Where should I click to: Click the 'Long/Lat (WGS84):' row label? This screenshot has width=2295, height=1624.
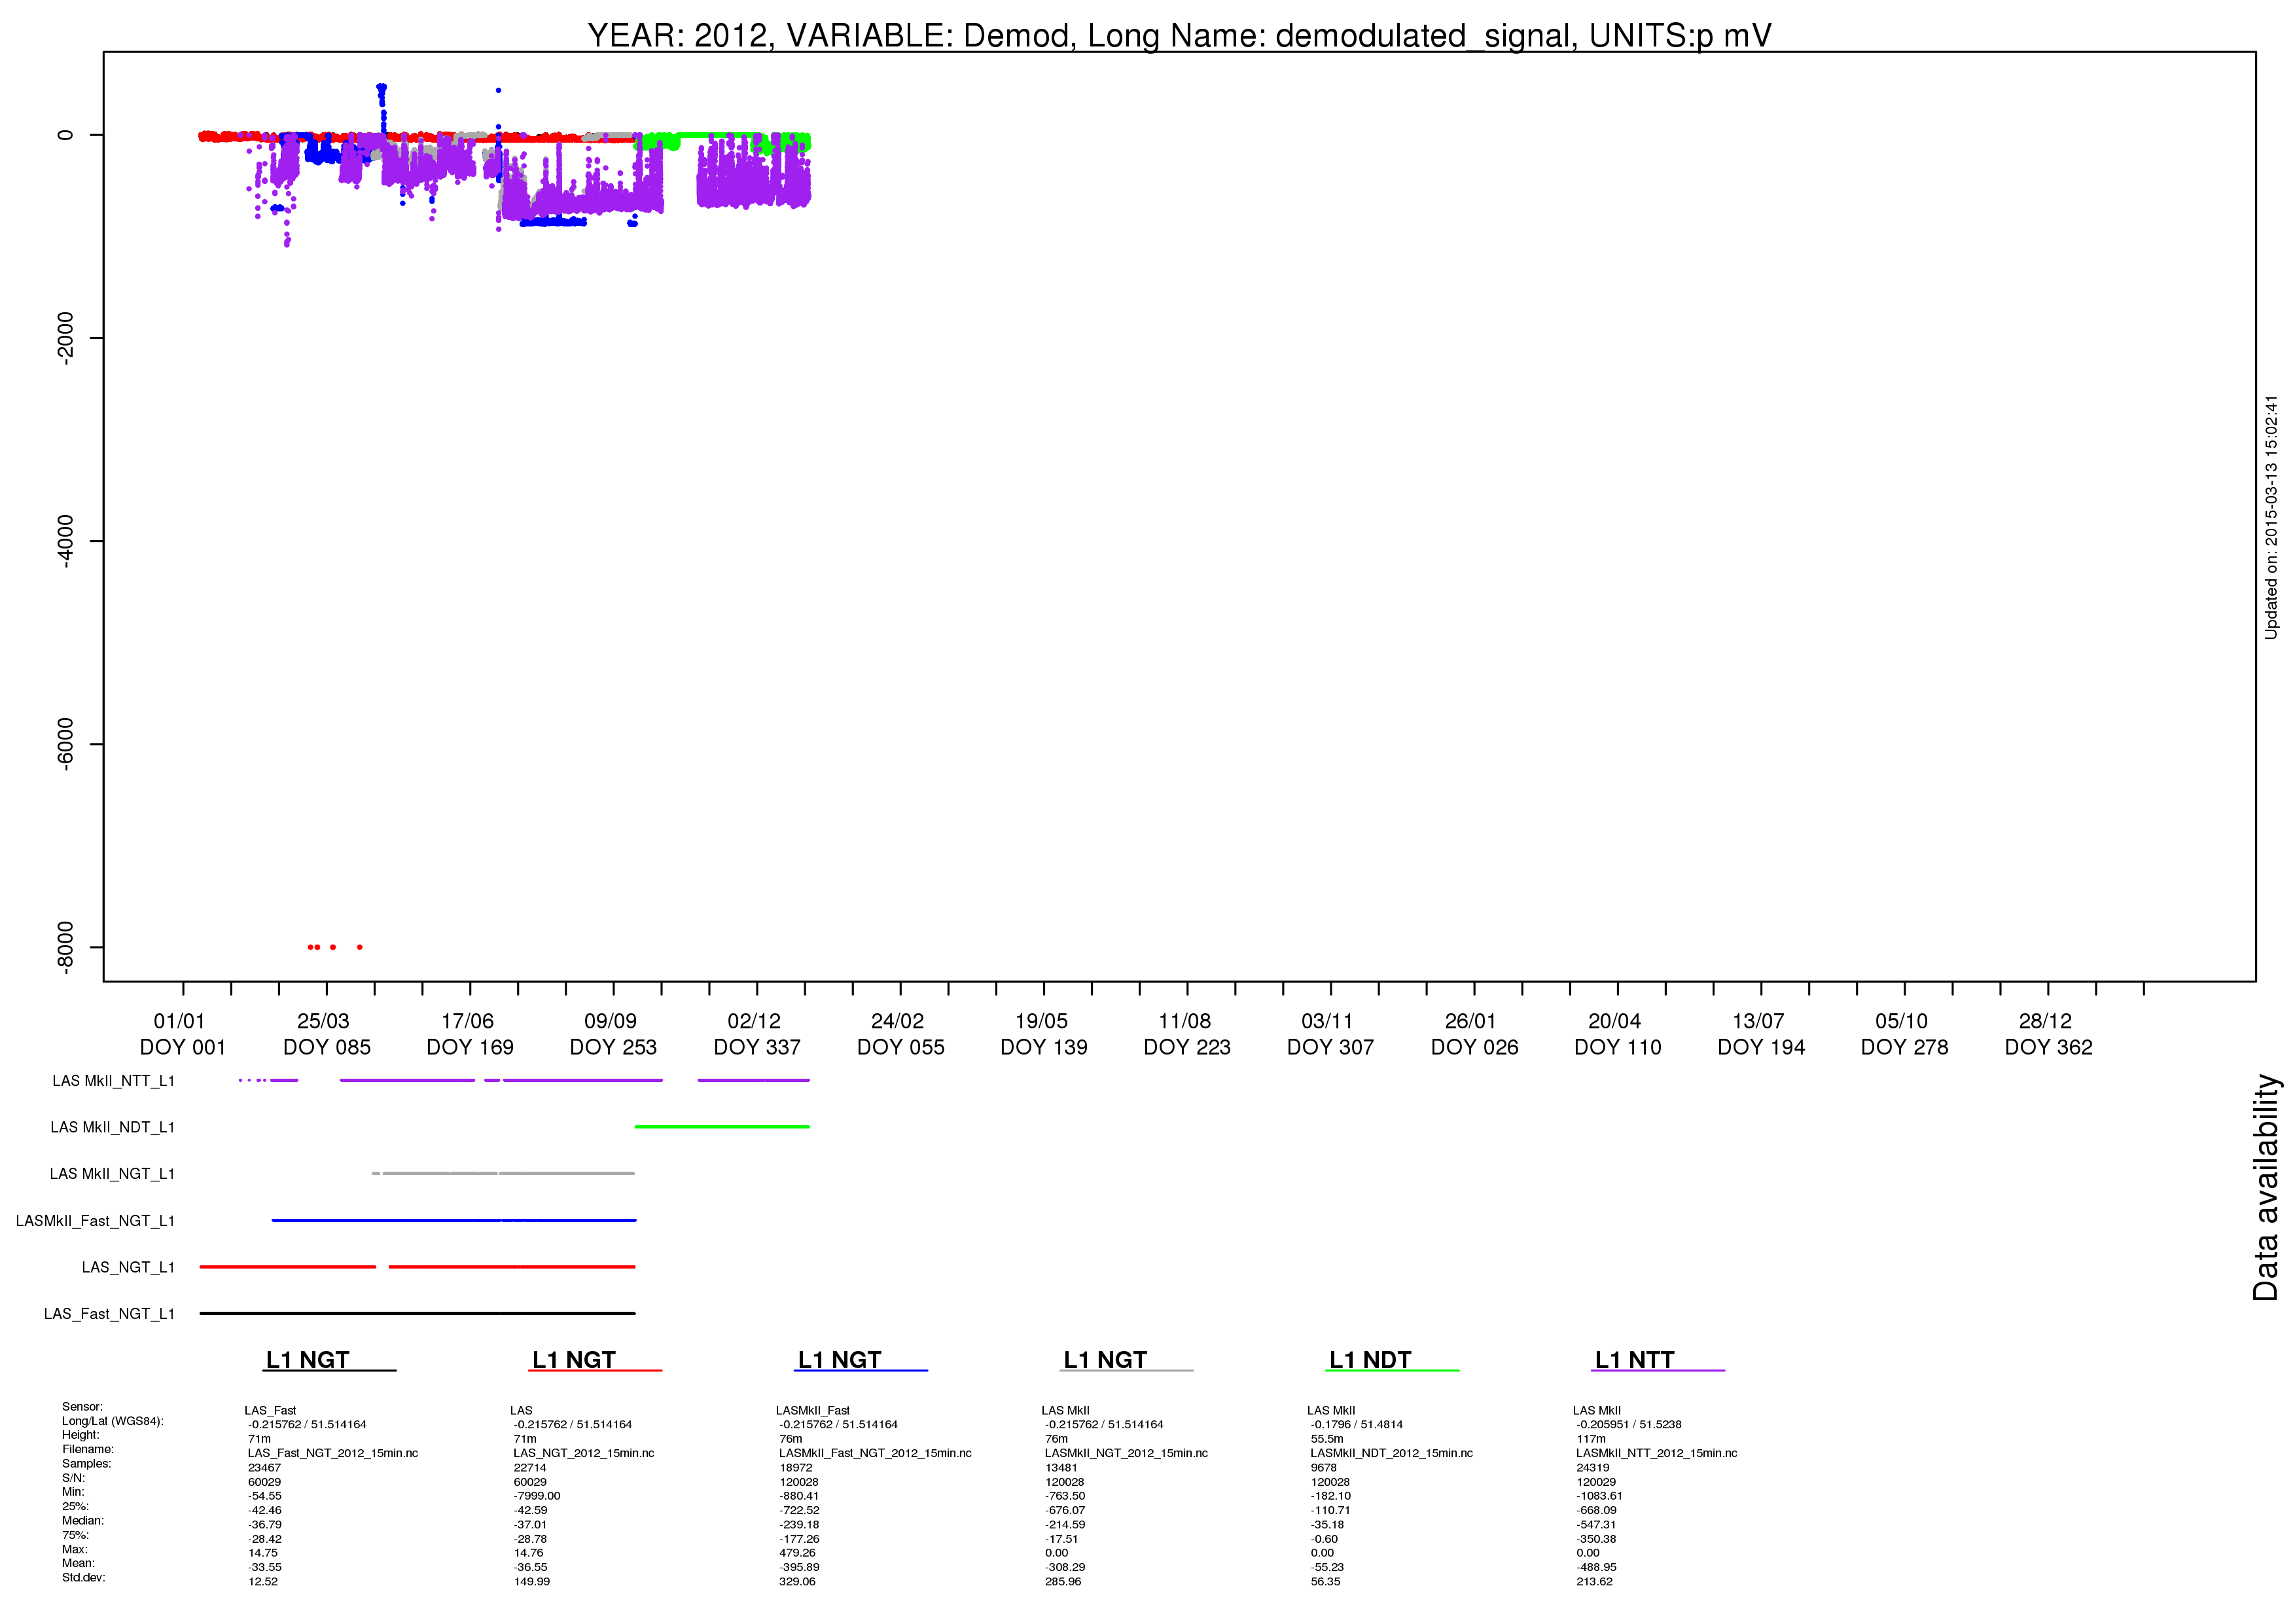112,1421
